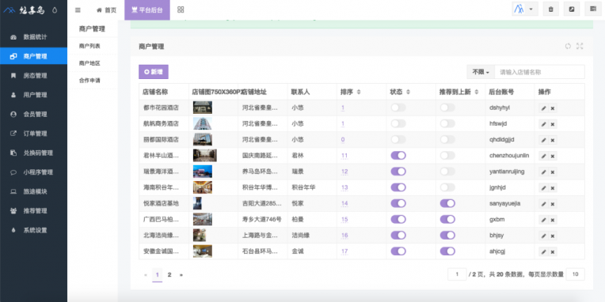Click sort value 17 for the 金诚 row

pyautogui.click(x=344, y=251)
